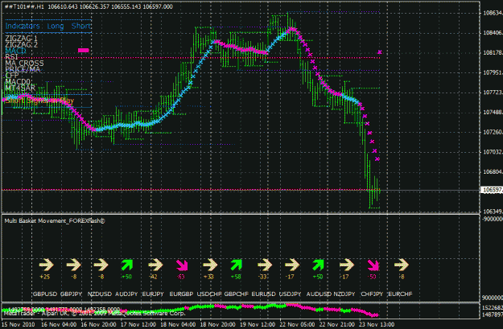Click the GBPUSD sideways arrow icon
The width and height of the screenshot is (503, 329).
coord(47,265)
